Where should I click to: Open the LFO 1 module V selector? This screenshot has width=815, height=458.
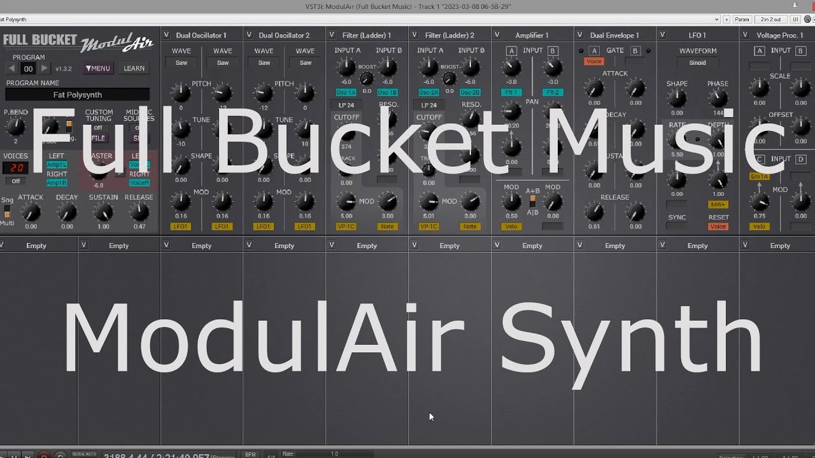click(663, 35)
